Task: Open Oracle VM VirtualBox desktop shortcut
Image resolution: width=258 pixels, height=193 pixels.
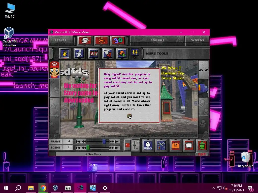Action: pos(10,37)
